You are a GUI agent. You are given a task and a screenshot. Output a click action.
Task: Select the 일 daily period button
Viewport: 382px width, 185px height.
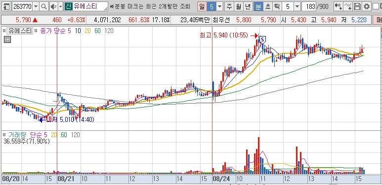pos(202,6)
